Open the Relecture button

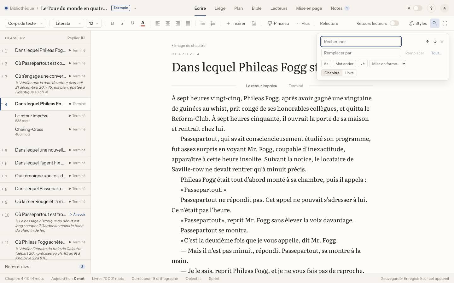pos(329,23)
